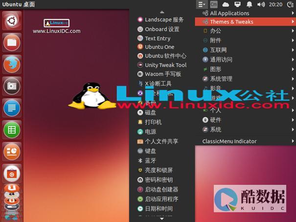This screenshot has height=222, width=296.
Task: Open 个人文件共享 entry
Action: pyautogui.click(x=162, y=141)
